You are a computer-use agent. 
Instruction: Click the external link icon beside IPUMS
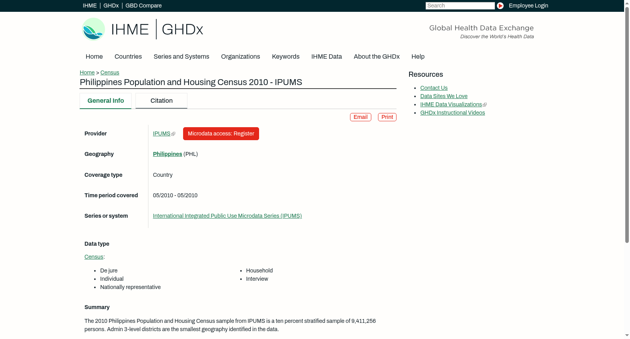coord(173,134)
